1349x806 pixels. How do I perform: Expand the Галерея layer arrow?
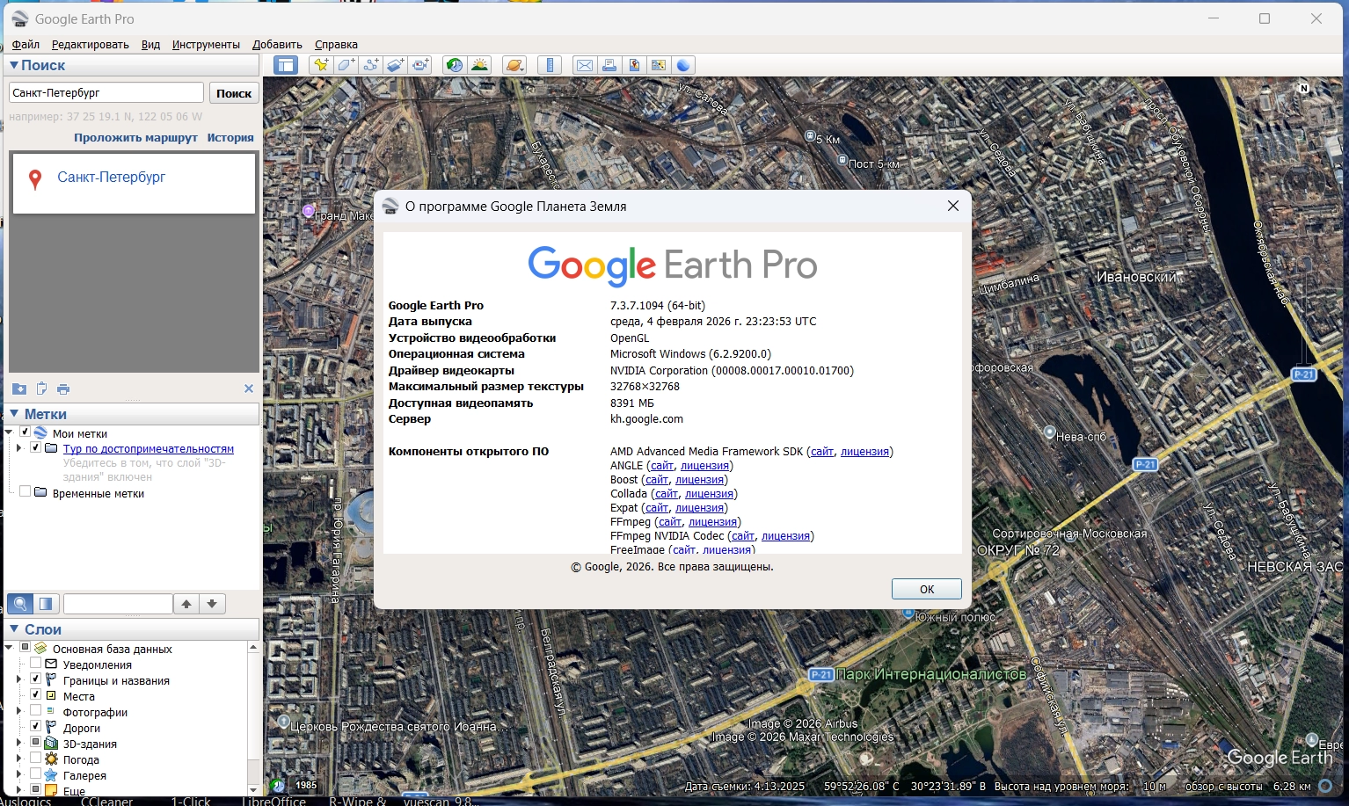[19, 775]
